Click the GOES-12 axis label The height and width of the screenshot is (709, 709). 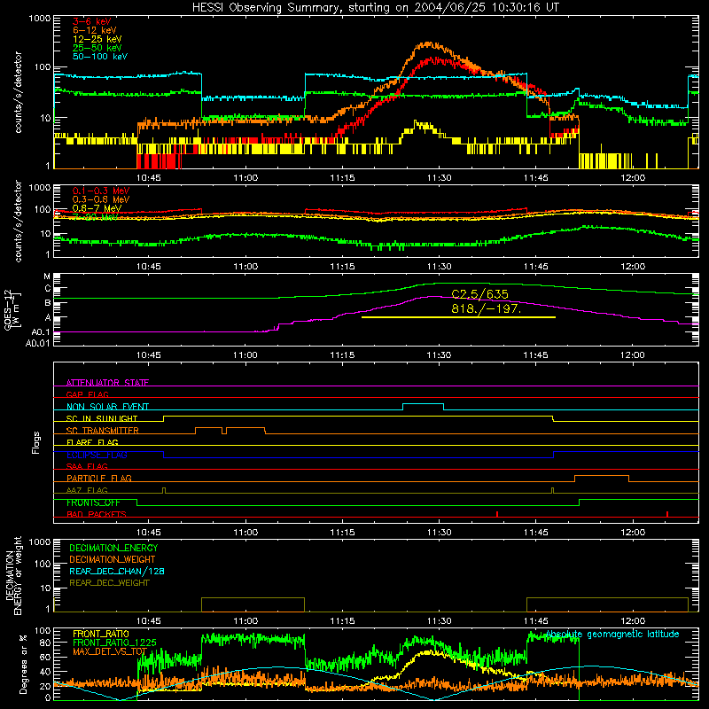point(8,310)
